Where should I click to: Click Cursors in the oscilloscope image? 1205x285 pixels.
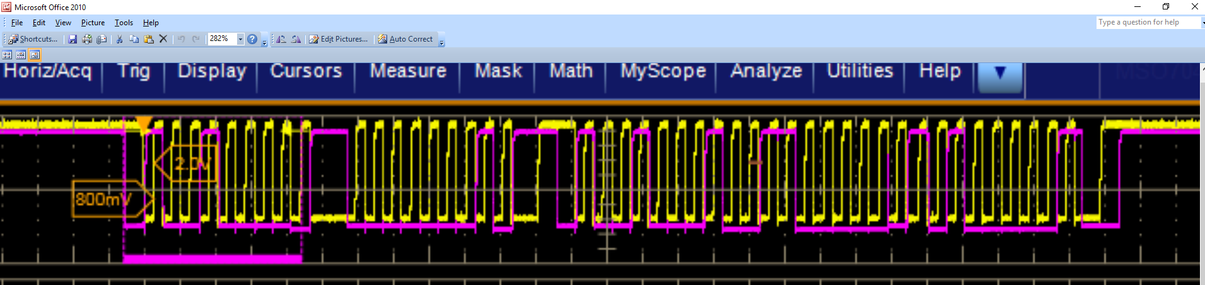[306, 71]
